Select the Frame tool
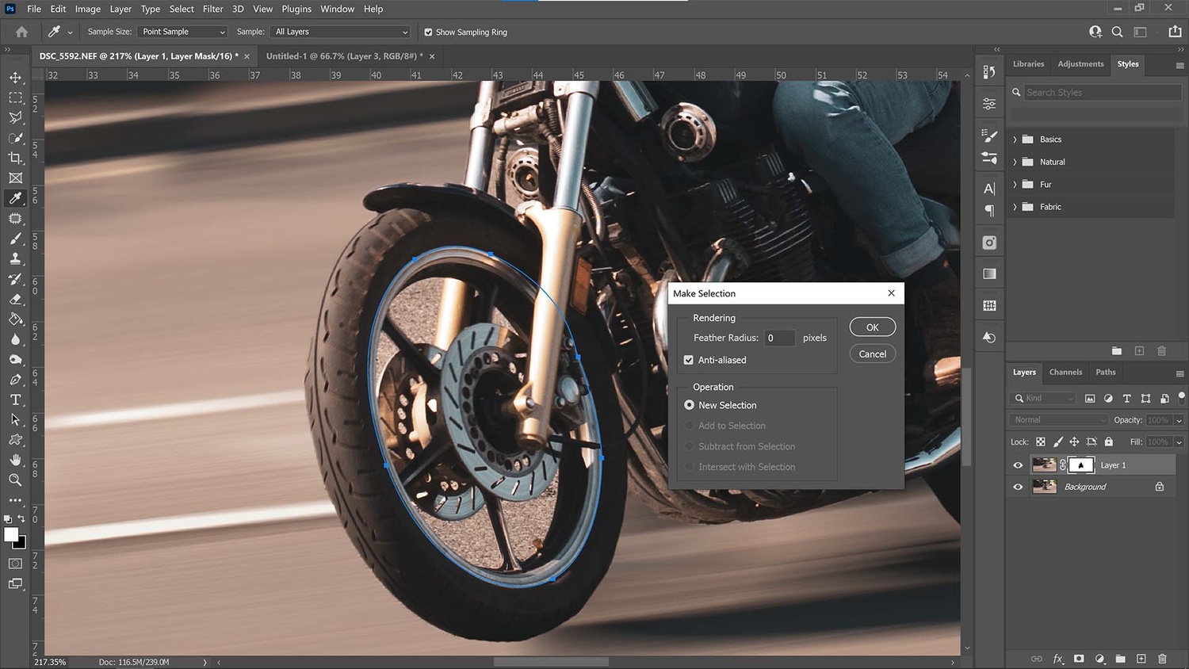1189x669 pixels. click(15, 178)
